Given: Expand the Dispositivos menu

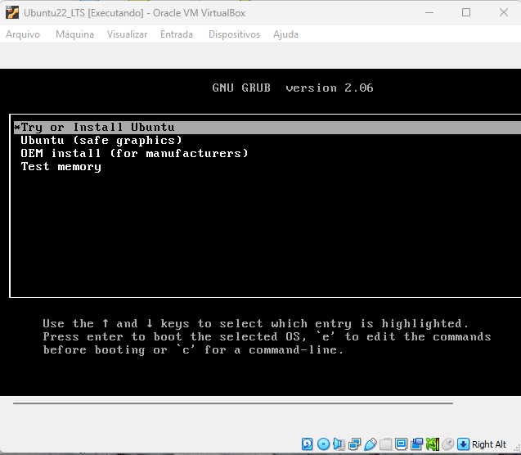Looking at the screenshot, I should coord(234,34).
